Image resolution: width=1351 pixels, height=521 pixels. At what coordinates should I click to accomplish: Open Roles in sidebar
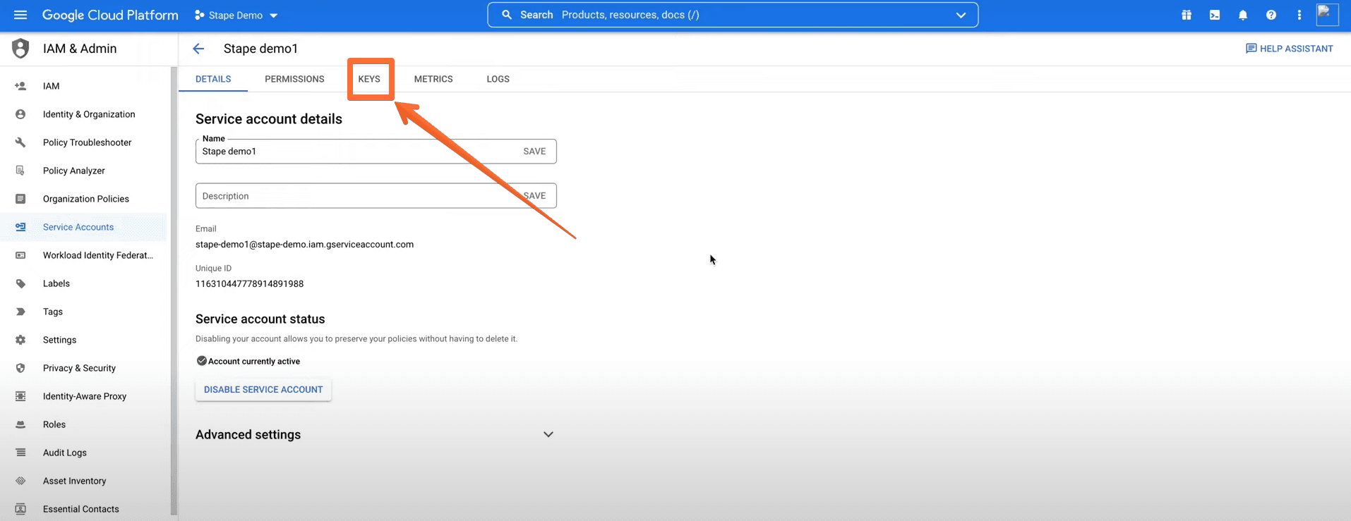(54, 424)
